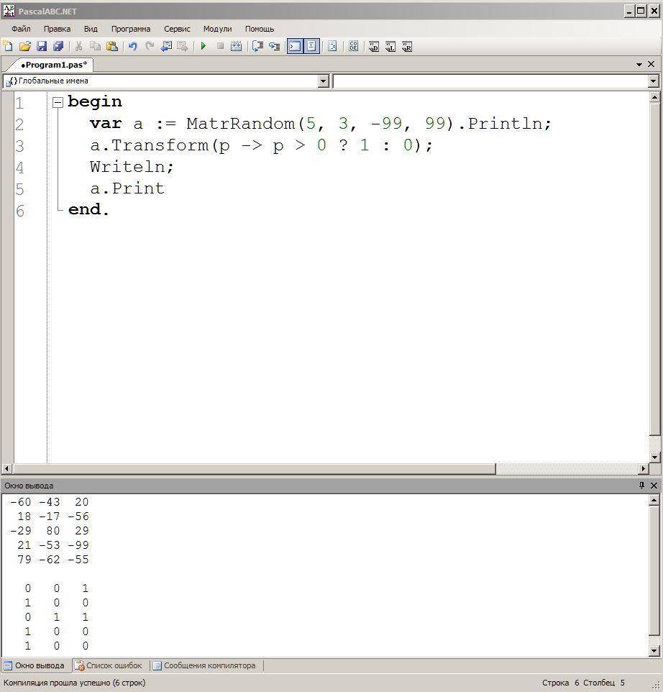This screenshot has width=663, height=692.
Task: Click the application icon in title bar
Action: pyautogui.click(x=9, y=11)
